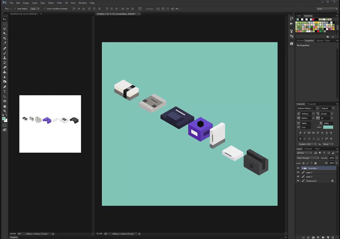
Task: Select the Paint Bucket tool
Action: 5,72
